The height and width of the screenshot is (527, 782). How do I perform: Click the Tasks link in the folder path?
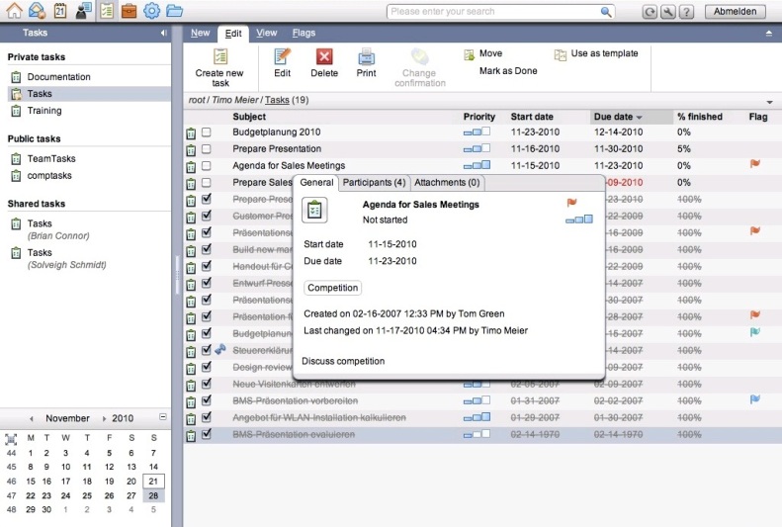(277, 100)
